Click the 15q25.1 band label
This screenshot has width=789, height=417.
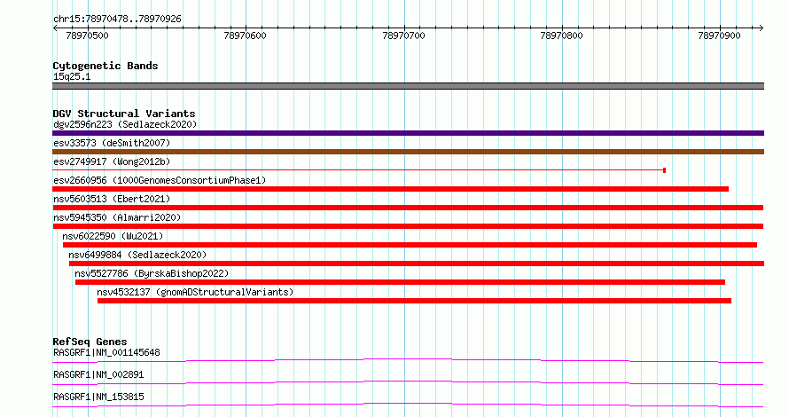pos(72,76)
